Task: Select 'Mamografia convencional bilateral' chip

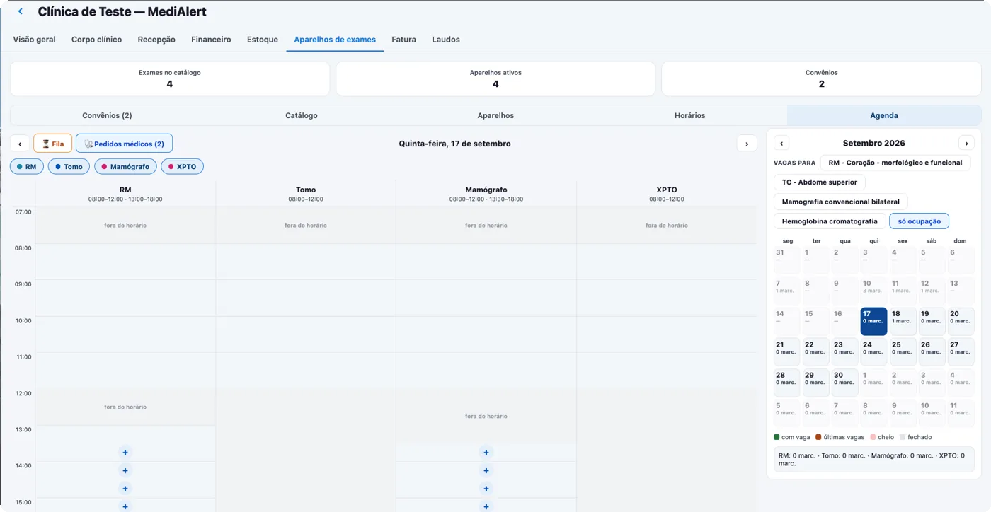Action: click(841, 202)
